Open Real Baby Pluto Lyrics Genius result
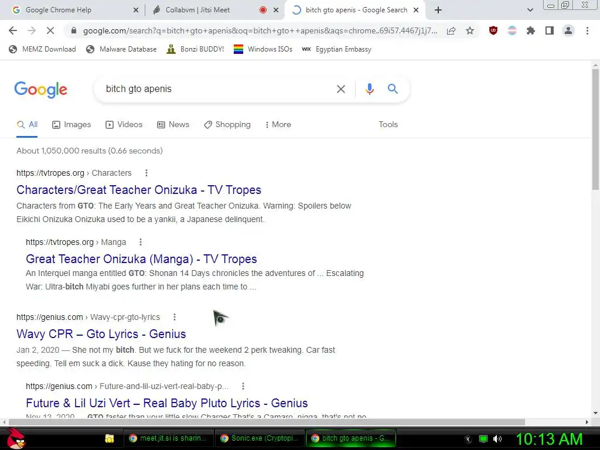The width and height of the screenshot is (600, 450). [x=167, y=404]
